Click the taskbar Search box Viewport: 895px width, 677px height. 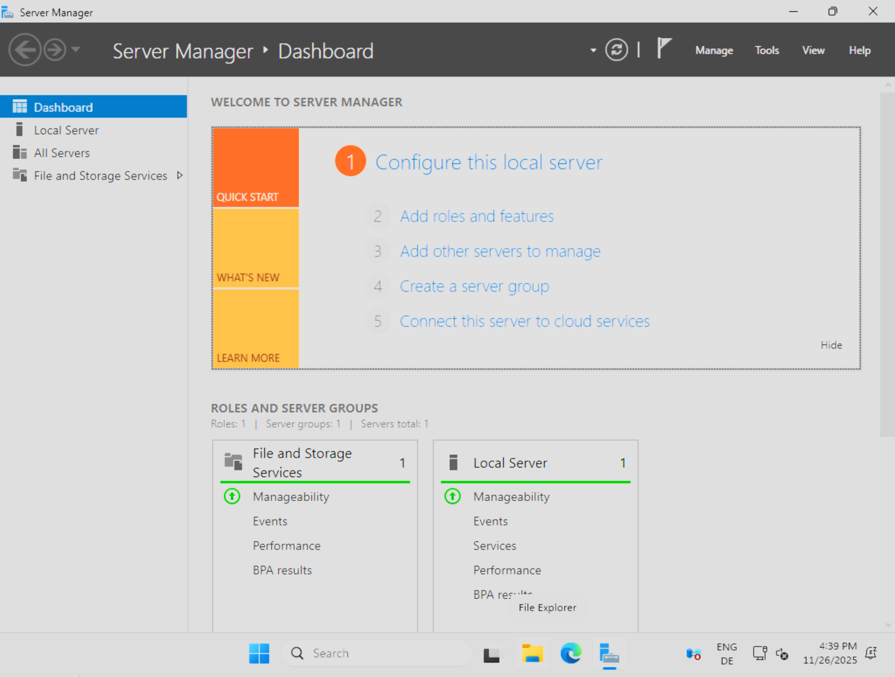tap(377, 653)
